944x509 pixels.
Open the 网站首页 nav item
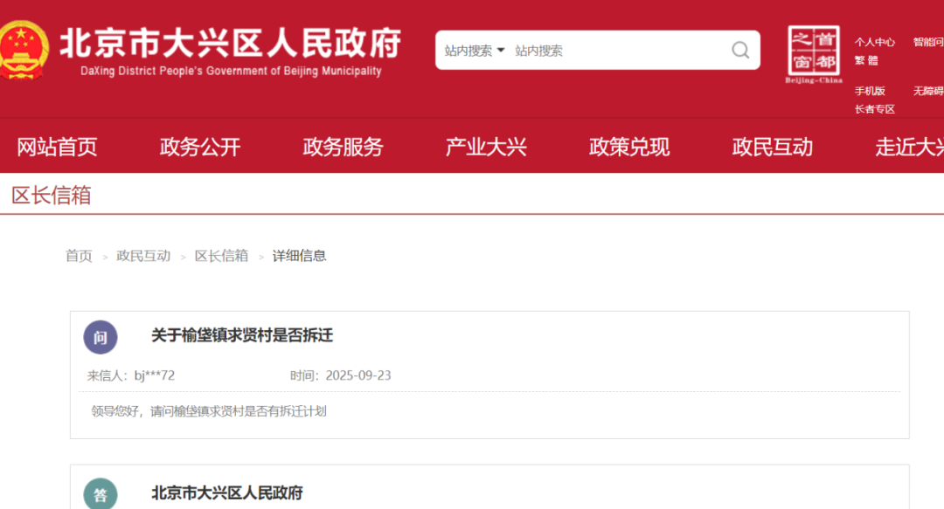(57, 147)
